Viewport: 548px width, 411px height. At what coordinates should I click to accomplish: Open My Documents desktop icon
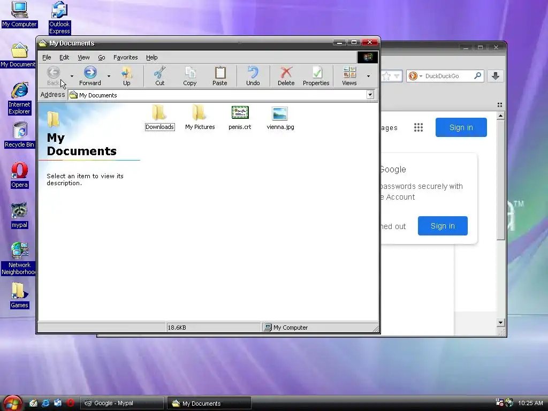point(18,55)
